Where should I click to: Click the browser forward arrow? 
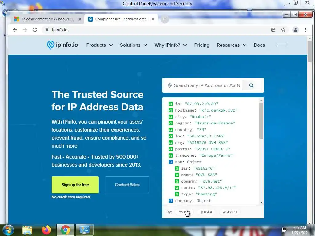tap(25, 30)
